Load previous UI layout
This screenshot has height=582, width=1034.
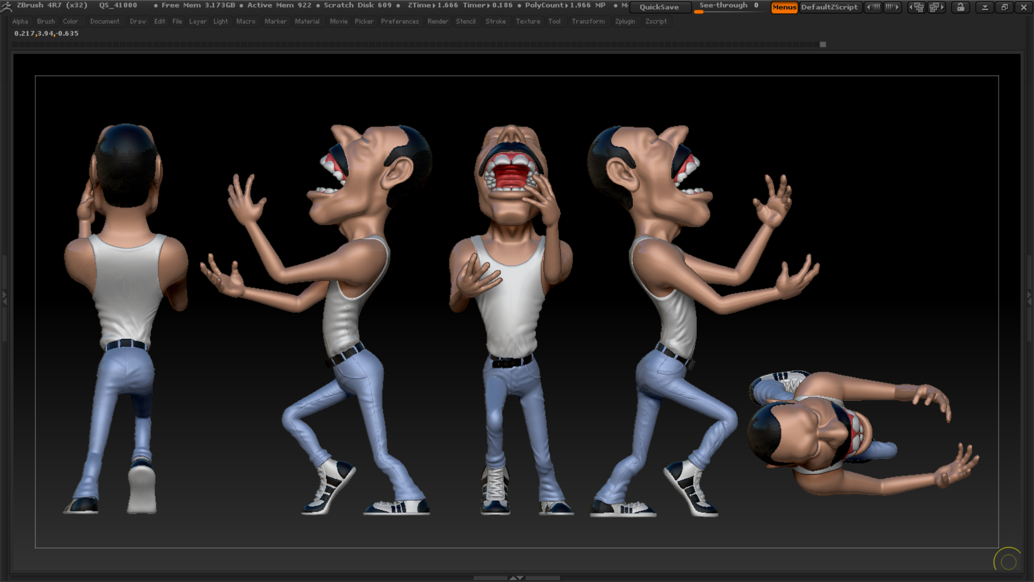click(917, 7)
